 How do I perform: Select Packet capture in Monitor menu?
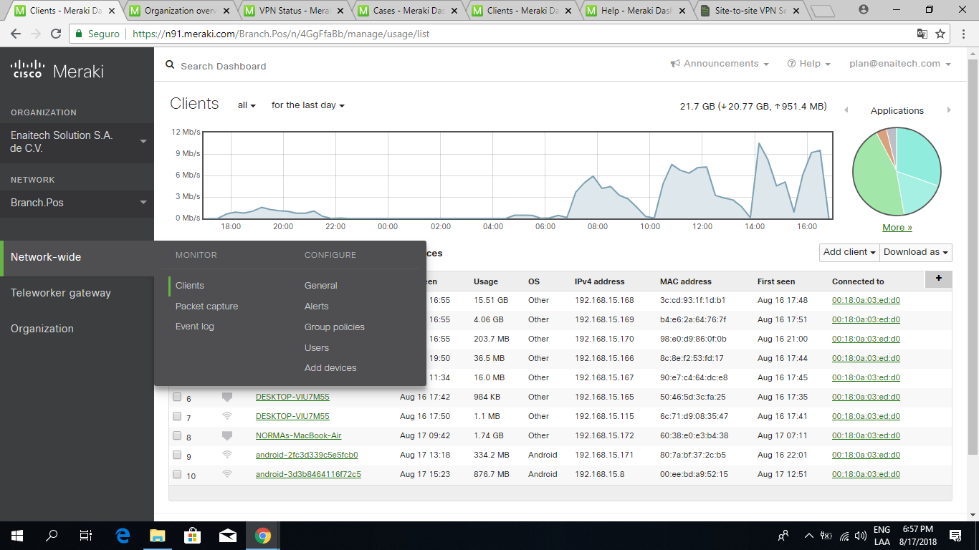tap(206, 306)
